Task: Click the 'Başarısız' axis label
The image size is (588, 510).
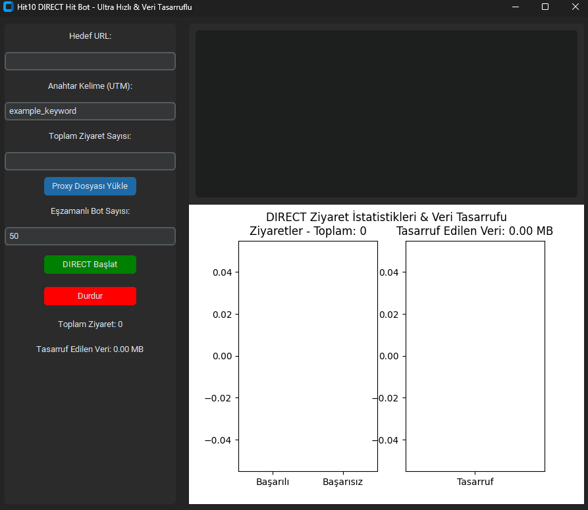Action: point(343,482)
